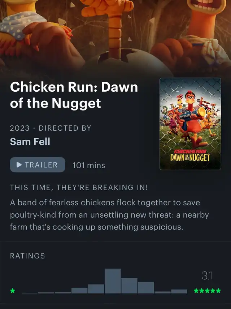The image size is (231, 309).
Task: Play the movie trailer
Action: coord(38,165)
